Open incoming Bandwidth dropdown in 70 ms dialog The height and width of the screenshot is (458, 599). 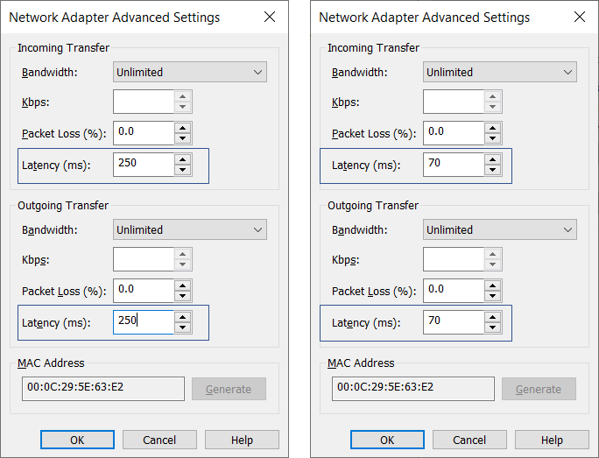coord(500,73)
